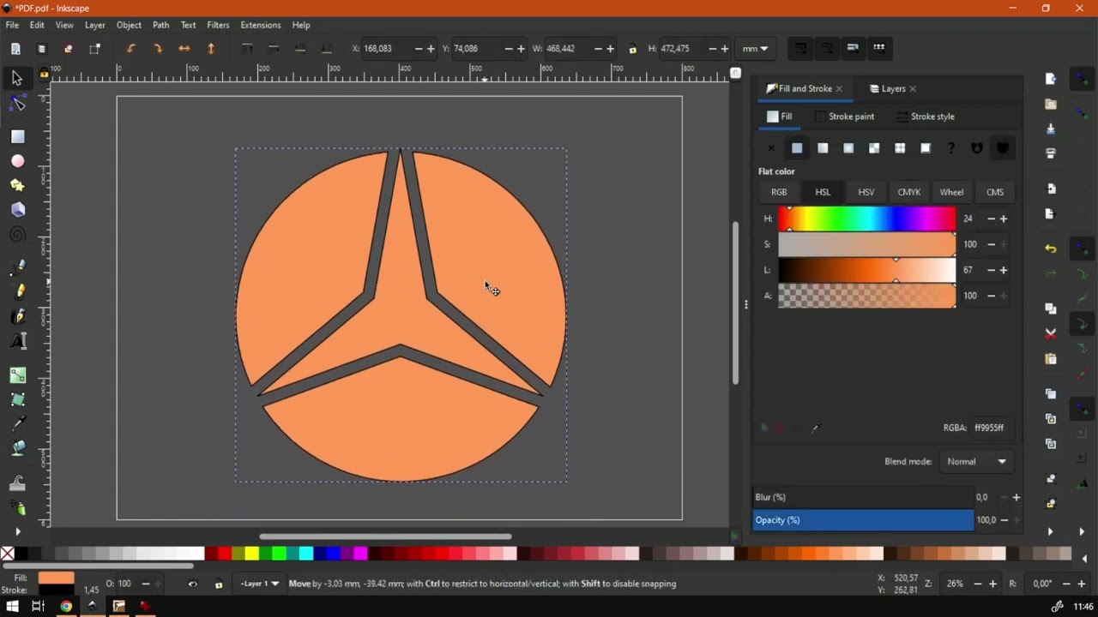Rotate selection 90° clockwise
This screenshot has height=617, width=1098.
click(x=158, y=49)
